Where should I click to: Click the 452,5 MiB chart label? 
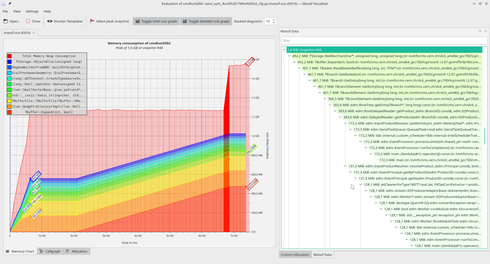tap(252, 184)
